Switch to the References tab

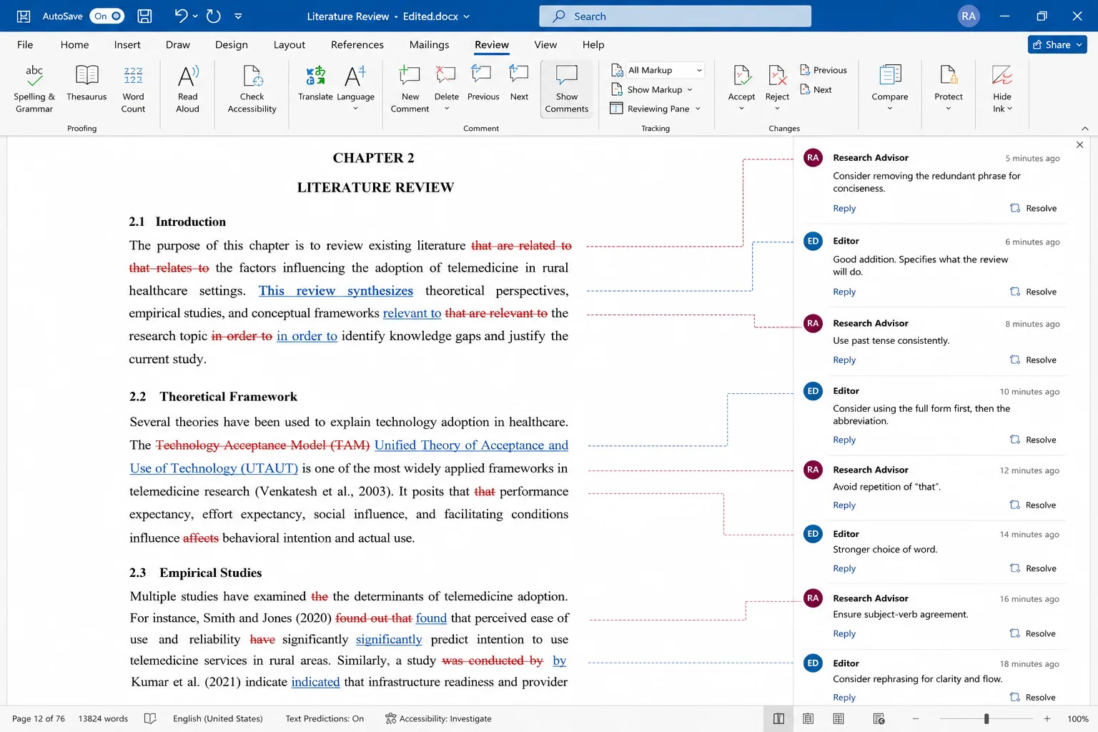click(x=357, y=45)
